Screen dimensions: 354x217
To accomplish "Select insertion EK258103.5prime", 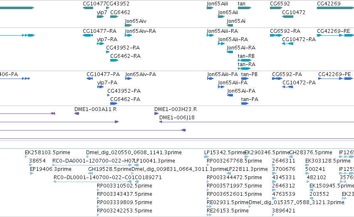I will coord(47,153).
